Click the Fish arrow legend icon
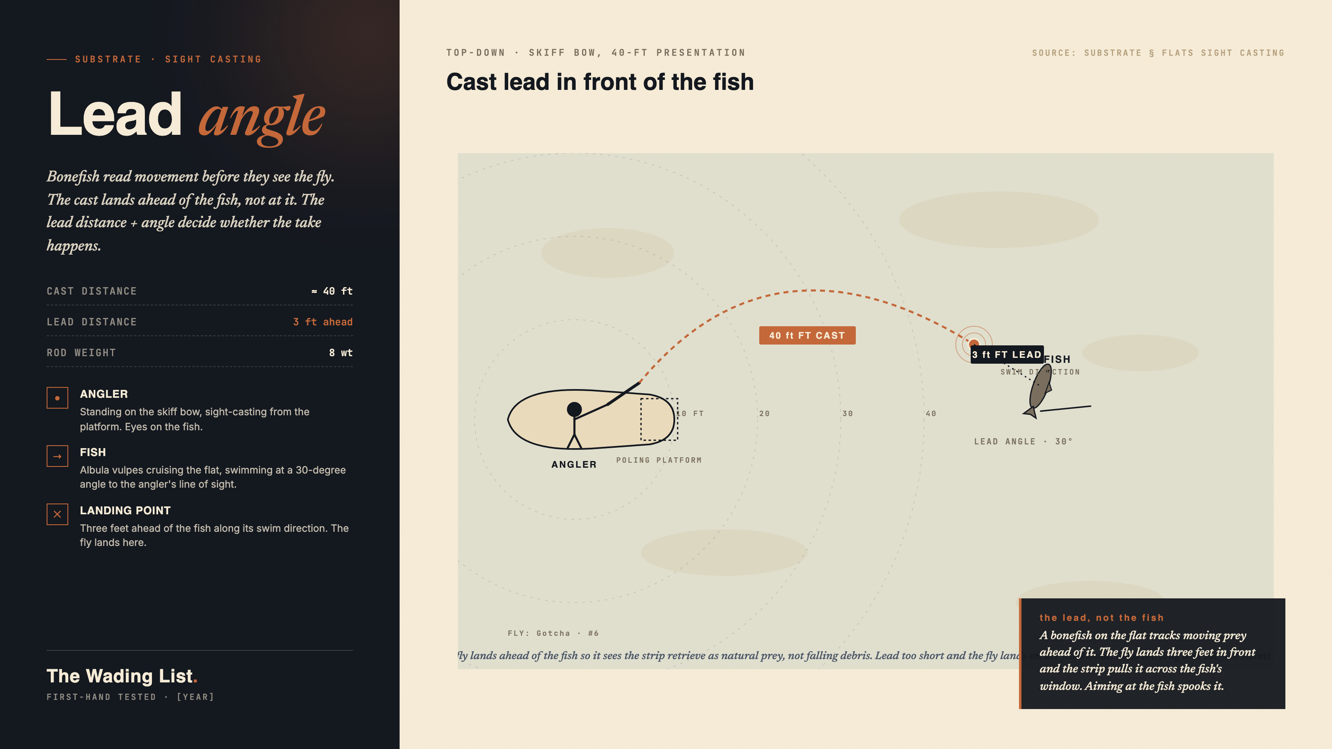The width and height of the screenshot is (1332, 749). (57, 456)
